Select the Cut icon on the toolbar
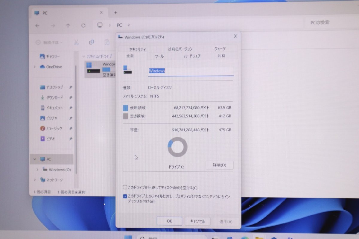Screen dimensions: 359x239 click(x=76, y=42)
